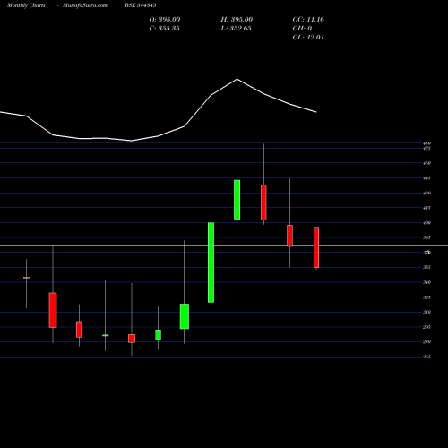Click the 310 price axis label
Screen dimensions: 448x448
(x=427, y=312)
